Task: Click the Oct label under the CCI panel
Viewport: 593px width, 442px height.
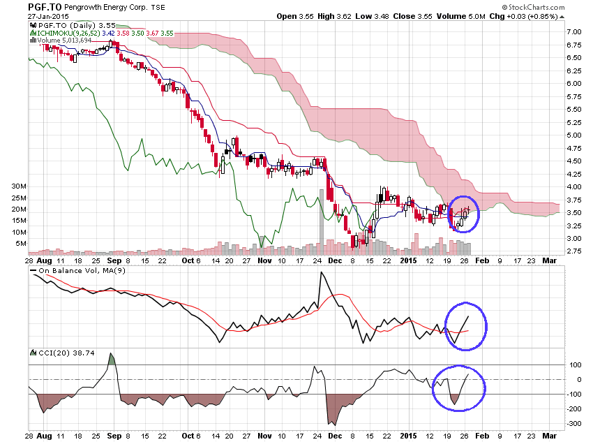Action: click(188, 436)
